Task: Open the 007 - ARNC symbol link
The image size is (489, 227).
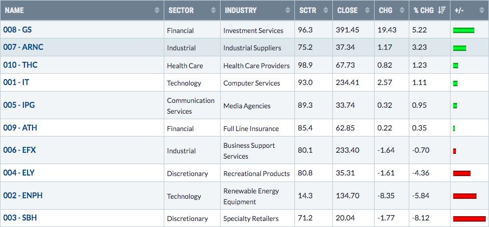Action: pos(23,47)
